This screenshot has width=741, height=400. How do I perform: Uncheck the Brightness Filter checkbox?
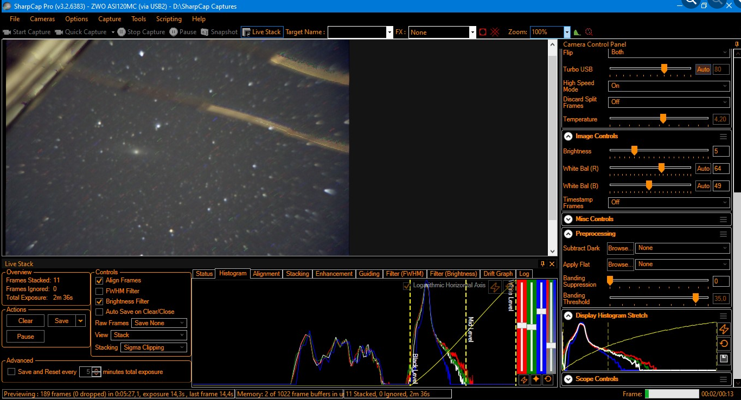point(99,301)
